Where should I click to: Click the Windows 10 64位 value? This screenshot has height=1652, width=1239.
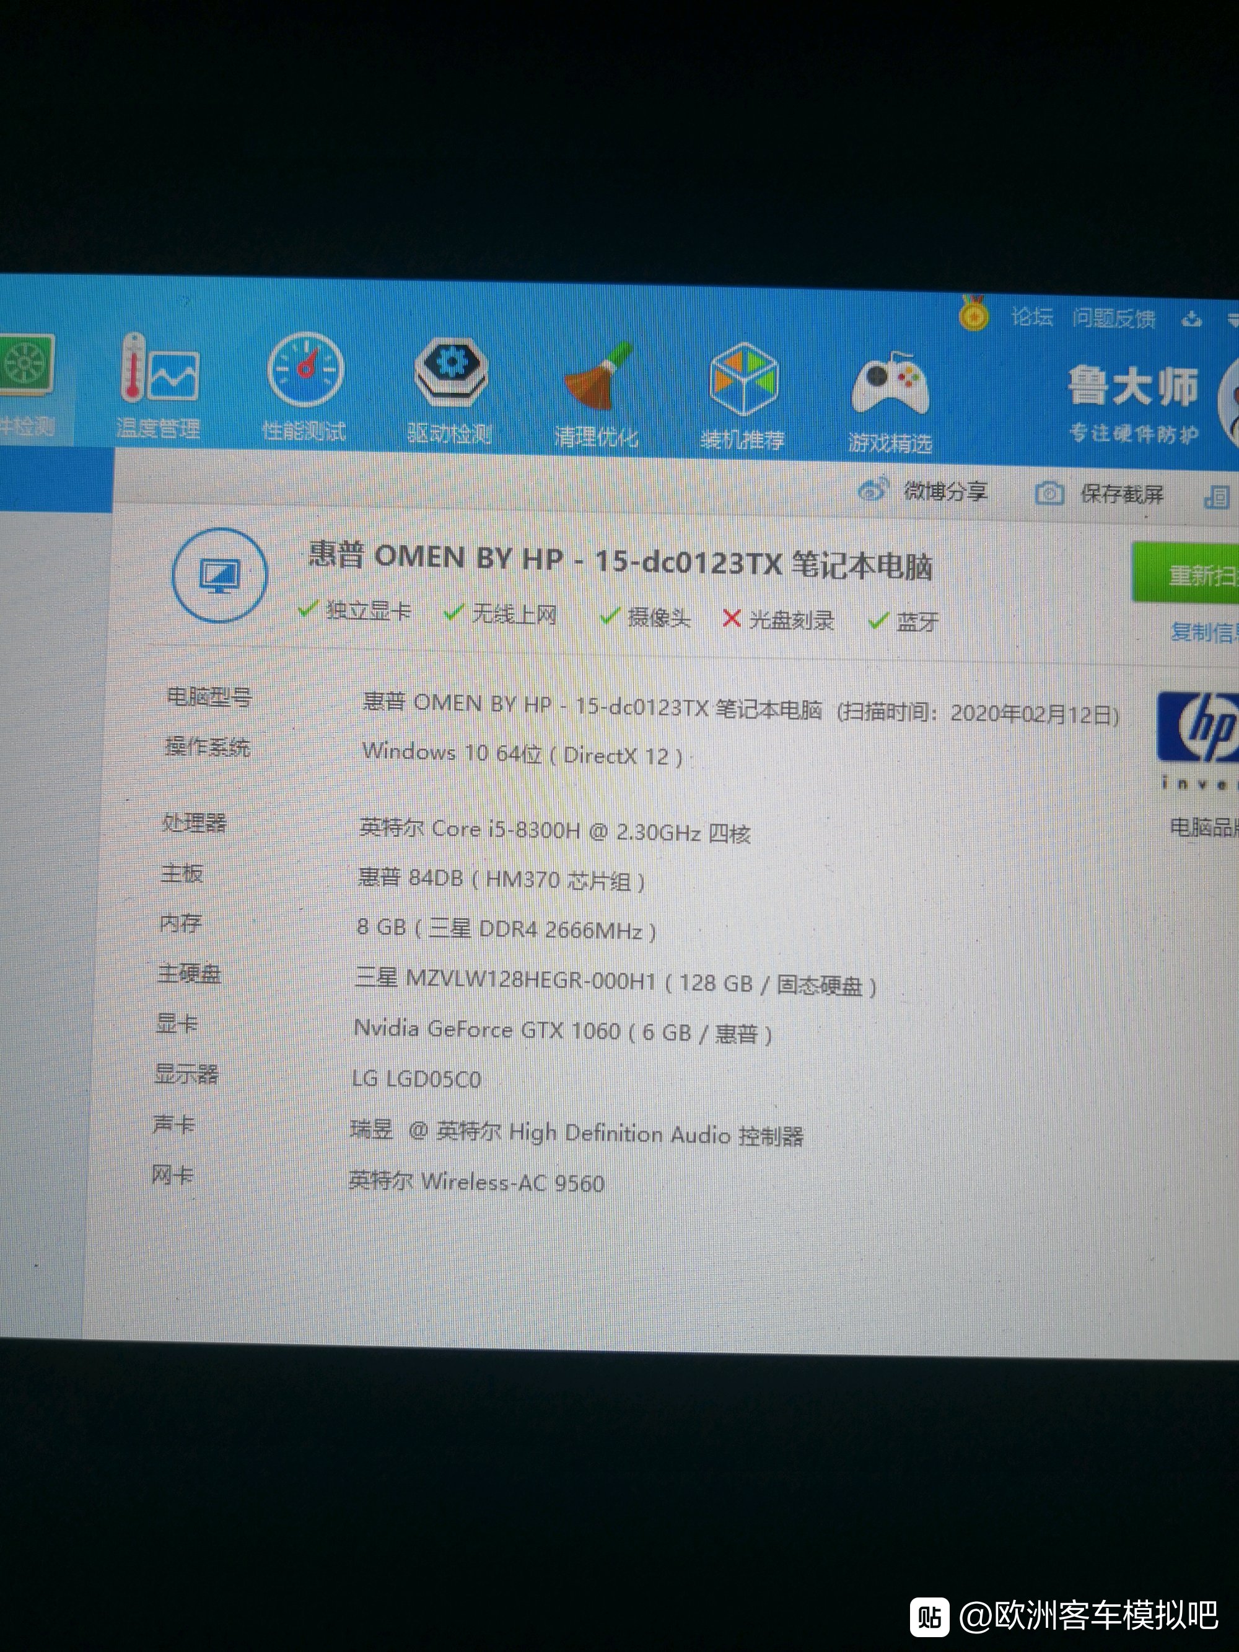pos(522,754)
